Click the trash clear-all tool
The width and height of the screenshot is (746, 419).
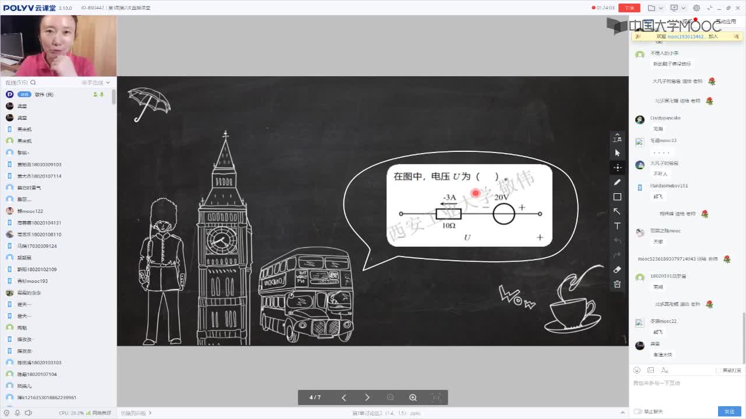click(617, 284)
